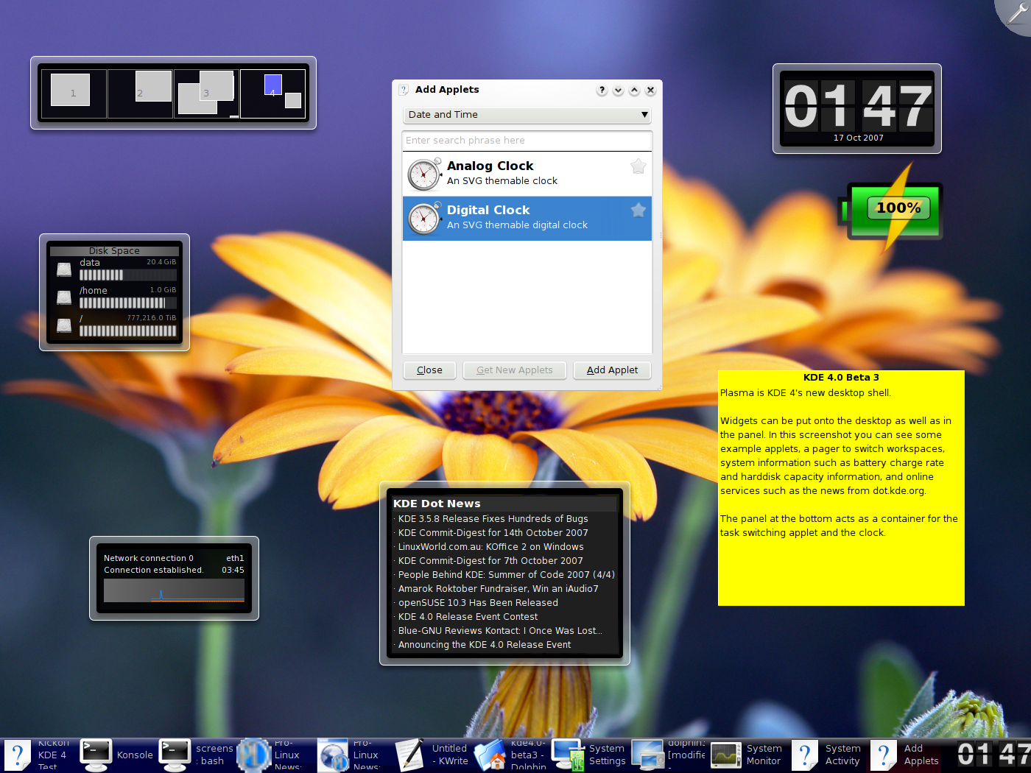Click the up arrow button in Add Applets title bar
The width and height of the screenshot is (1031, 773).
click(634, 90)
